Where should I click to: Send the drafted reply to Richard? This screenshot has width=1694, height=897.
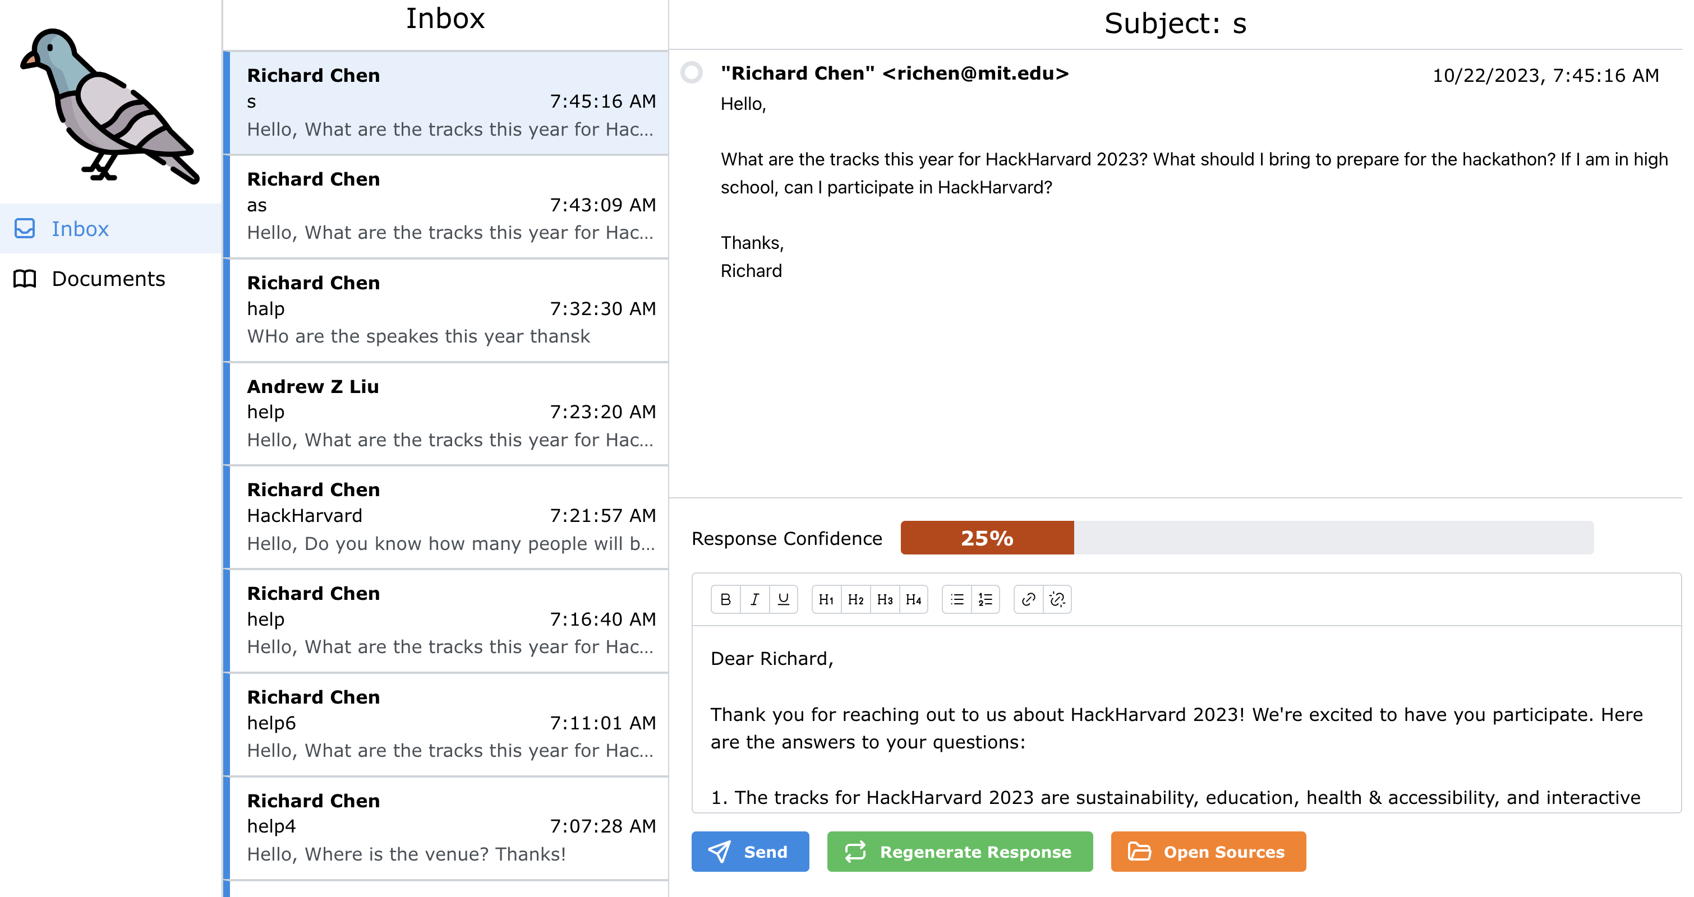coord(749,852)
